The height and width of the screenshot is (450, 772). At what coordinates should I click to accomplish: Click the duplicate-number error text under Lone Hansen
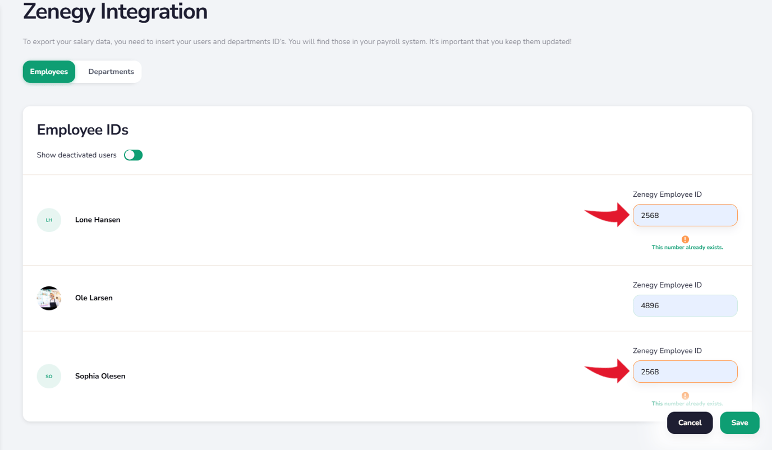tap(687, 247)
